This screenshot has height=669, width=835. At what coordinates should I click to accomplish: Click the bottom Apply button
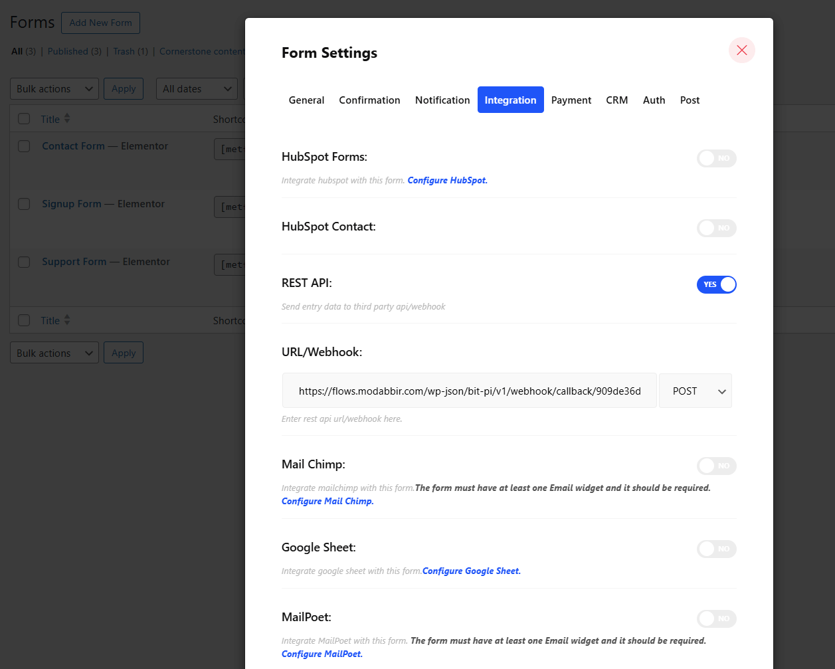click(124, 353)
